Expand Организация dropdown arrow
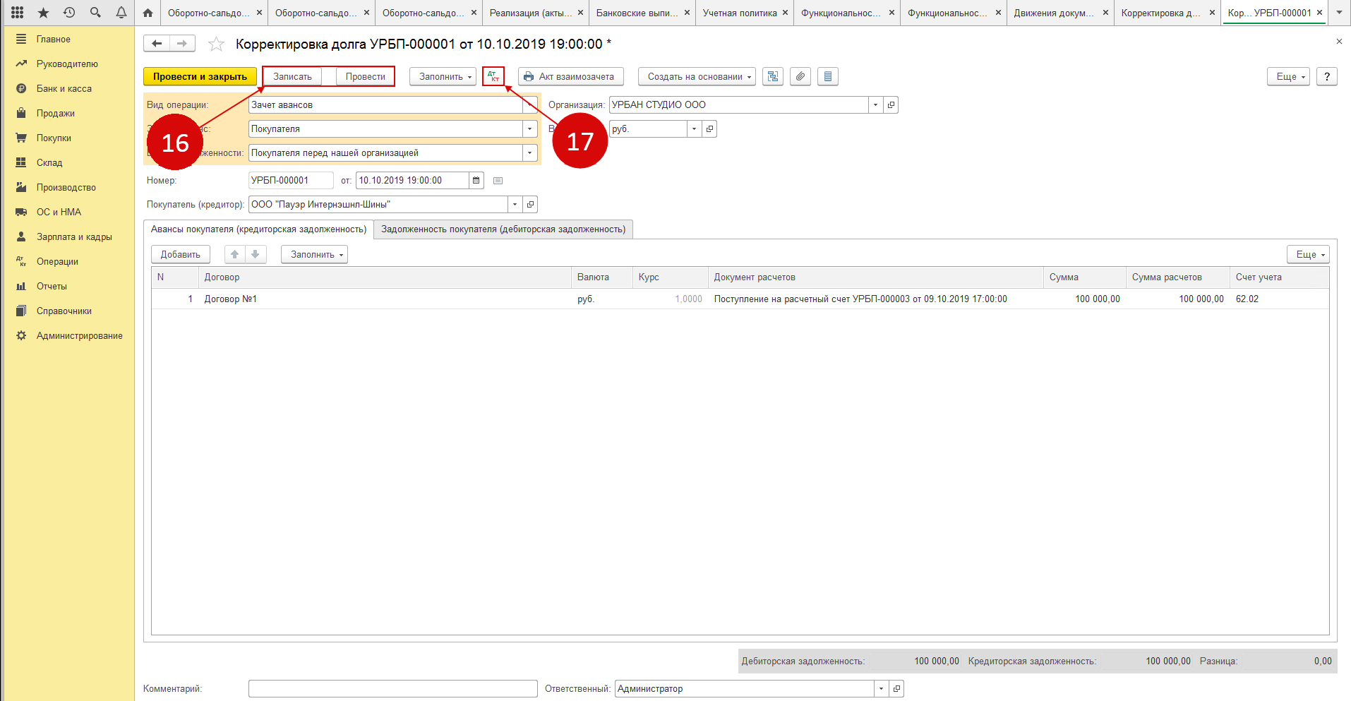1351x701 pixels. (875, 105)
